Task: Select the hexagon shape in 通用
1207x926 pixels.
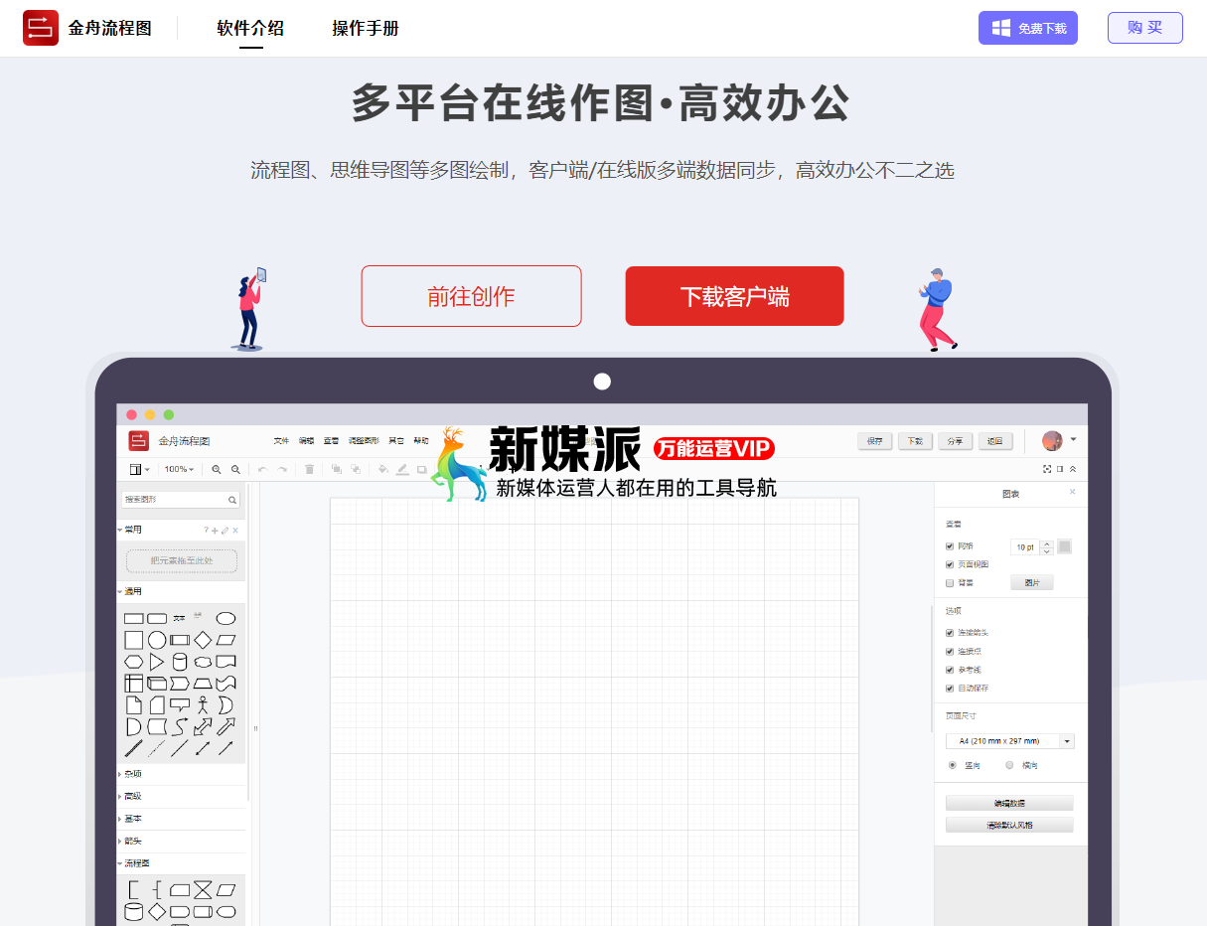Action: pyautogui.click(x=134, y=662)
